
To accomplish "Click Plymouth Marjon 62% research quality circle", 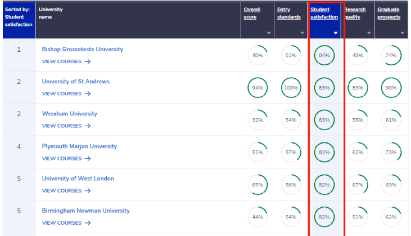I will tap(358, 152).
